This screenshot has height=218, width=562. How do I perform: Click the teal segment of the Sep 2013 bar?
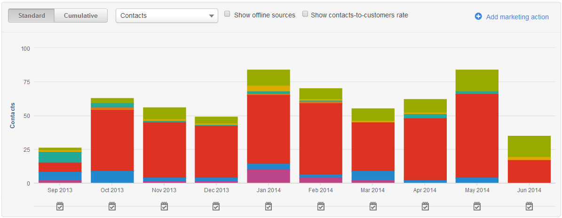[60, 157]
